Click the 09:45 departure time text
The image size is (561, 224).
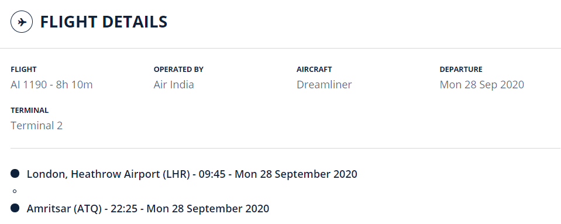pos(212,174)
